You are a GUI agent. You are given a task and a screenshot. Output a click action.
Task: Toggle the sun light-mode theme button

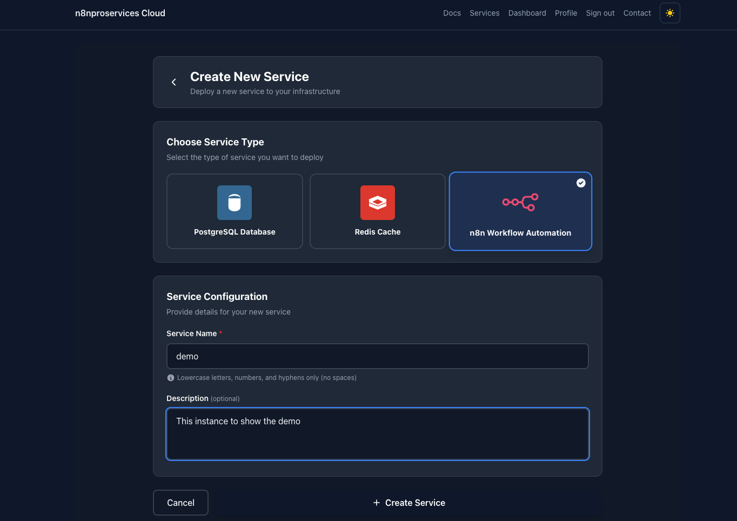669,13
